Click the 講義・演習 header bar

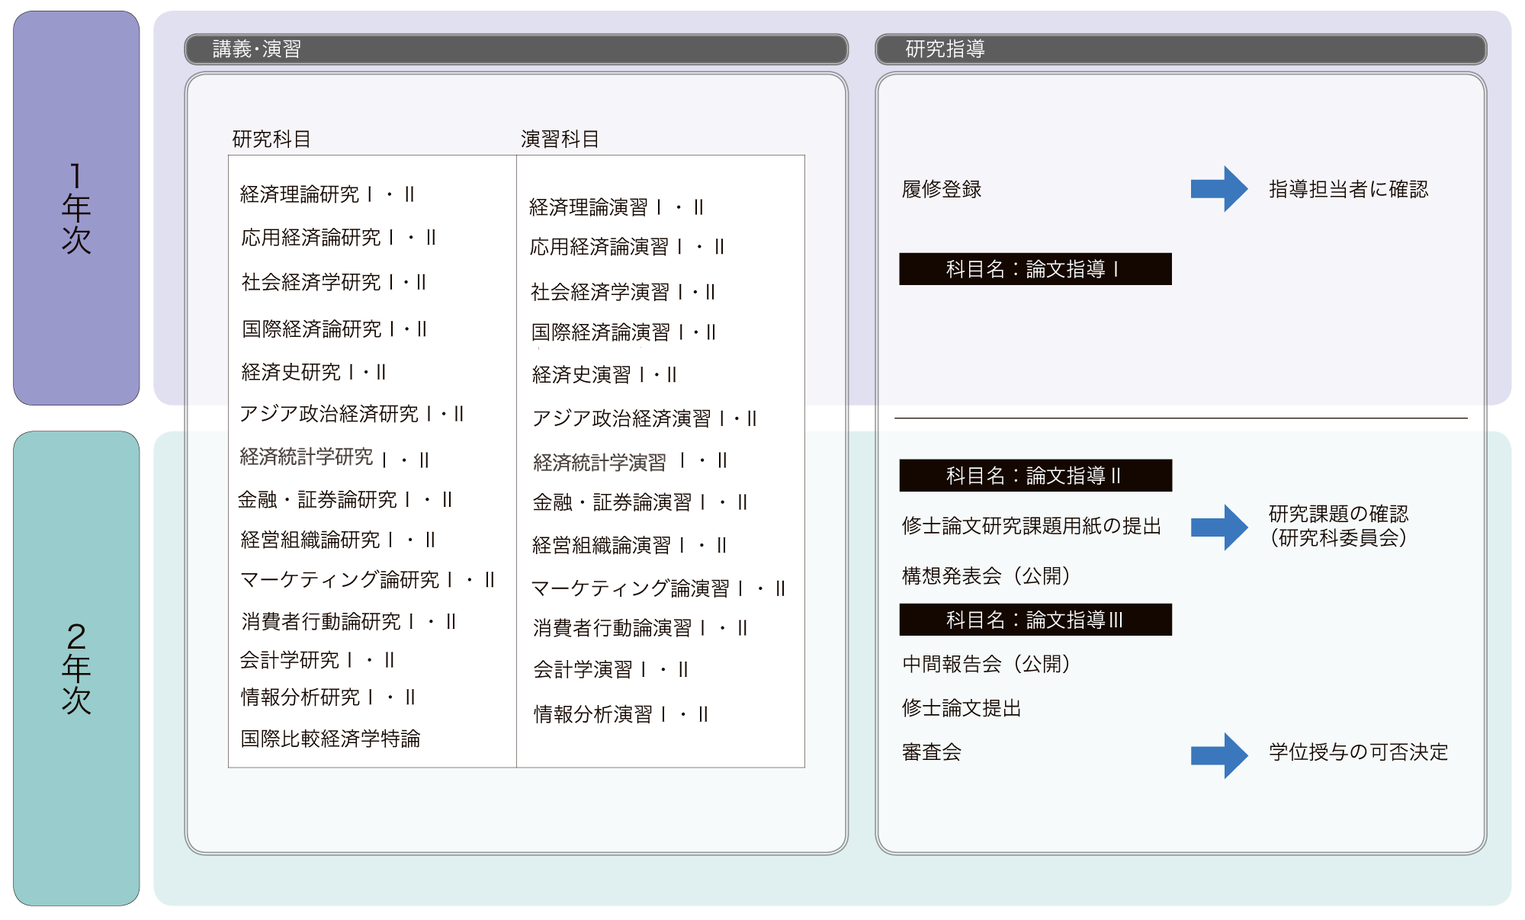coord(516,50)
